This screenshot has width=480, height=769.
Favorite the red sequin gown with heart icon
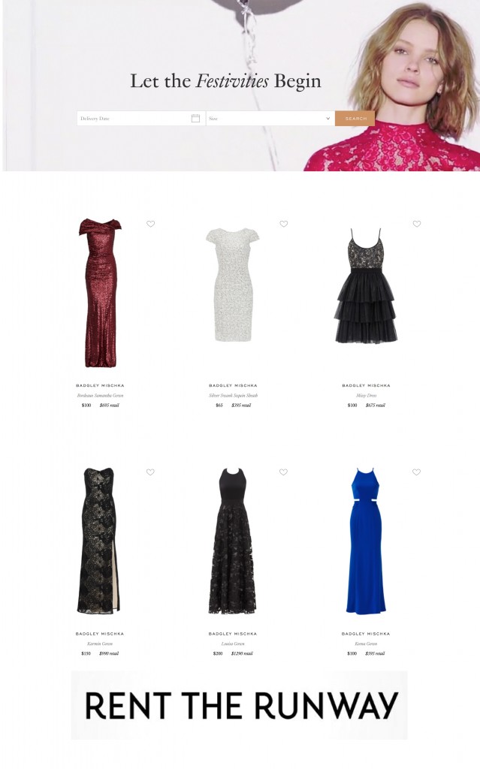(x=151, y=224)
